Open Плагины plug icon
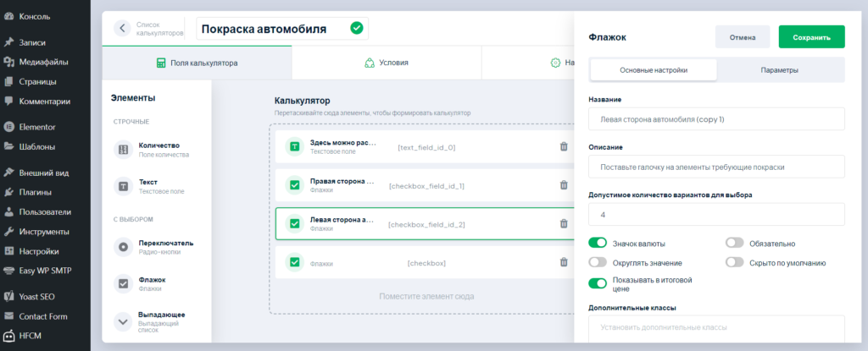Screen dimensions: 868x351 coord(8,192)
